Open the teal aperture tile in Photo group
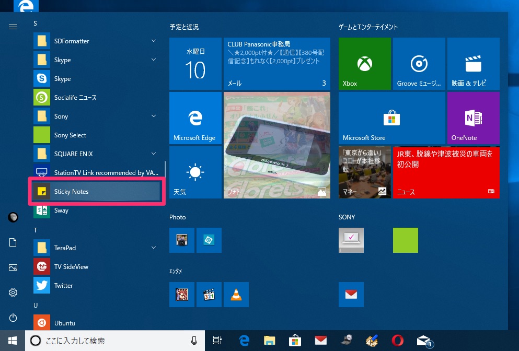 point(209,240)
